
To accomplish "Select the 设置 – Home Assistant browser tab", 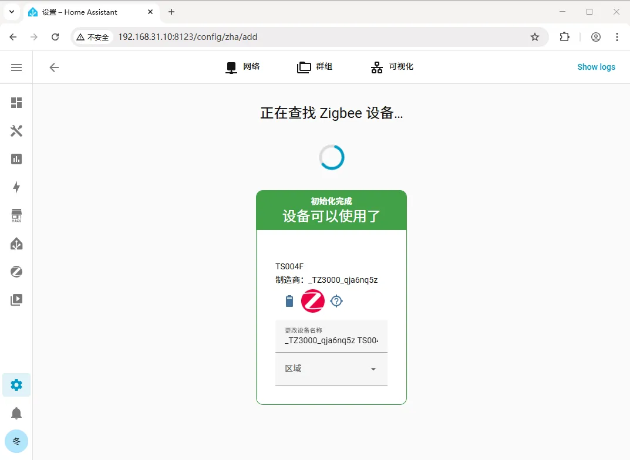I will click(x=92, y=12).
